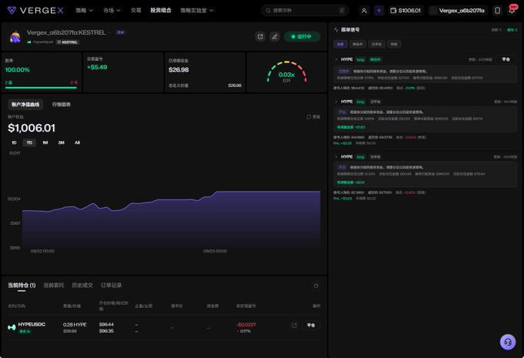Expand the 策略 dropdown in top navigation
This screenshot has width=524, height=358.
click(x=84, y=10)
